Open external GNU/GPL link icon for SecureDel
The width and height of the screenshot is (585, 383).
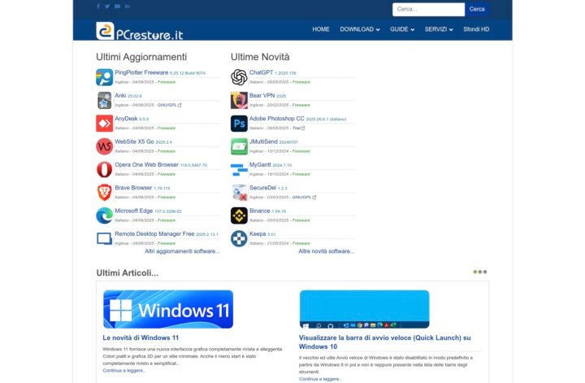click(314, 197)
